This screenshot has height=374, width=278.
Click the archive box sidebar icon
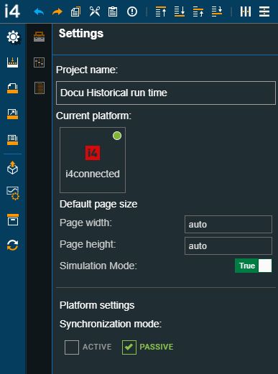[13, 220]
